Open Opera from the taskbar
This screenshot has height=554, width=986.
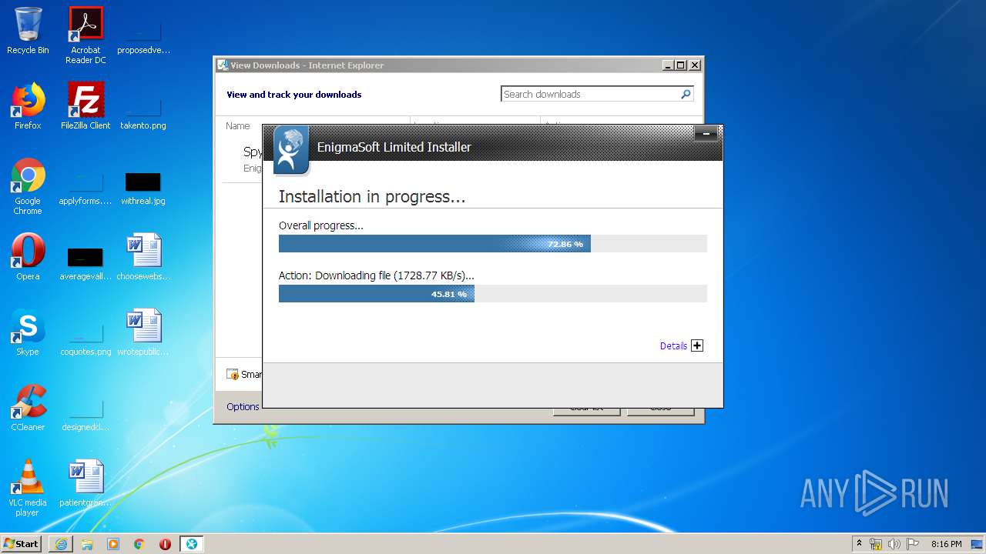(x=165, y=544)
